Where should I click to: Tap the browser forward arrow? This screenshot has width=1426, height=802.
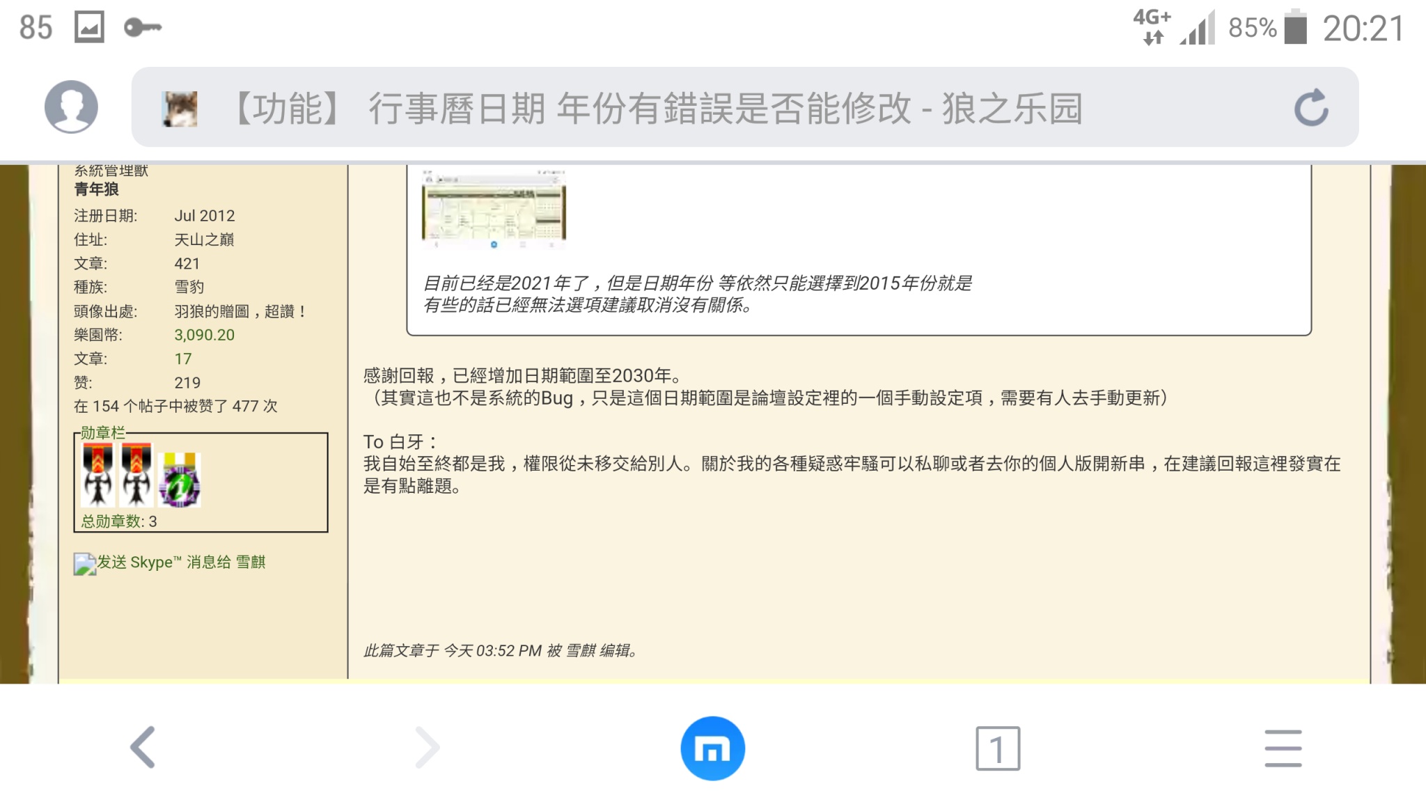pyautogui.click(x=427, y=748)
